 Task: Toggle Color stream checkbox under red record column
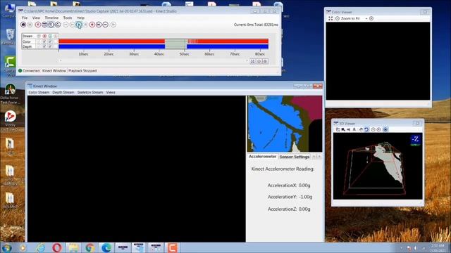[x=44, y=41]
